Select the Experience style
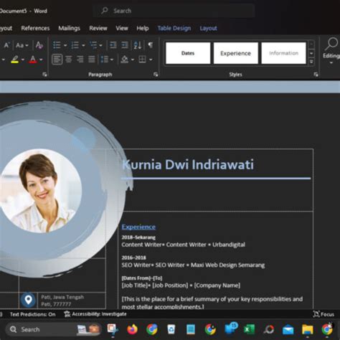The image size is (340, 340). 236,53
